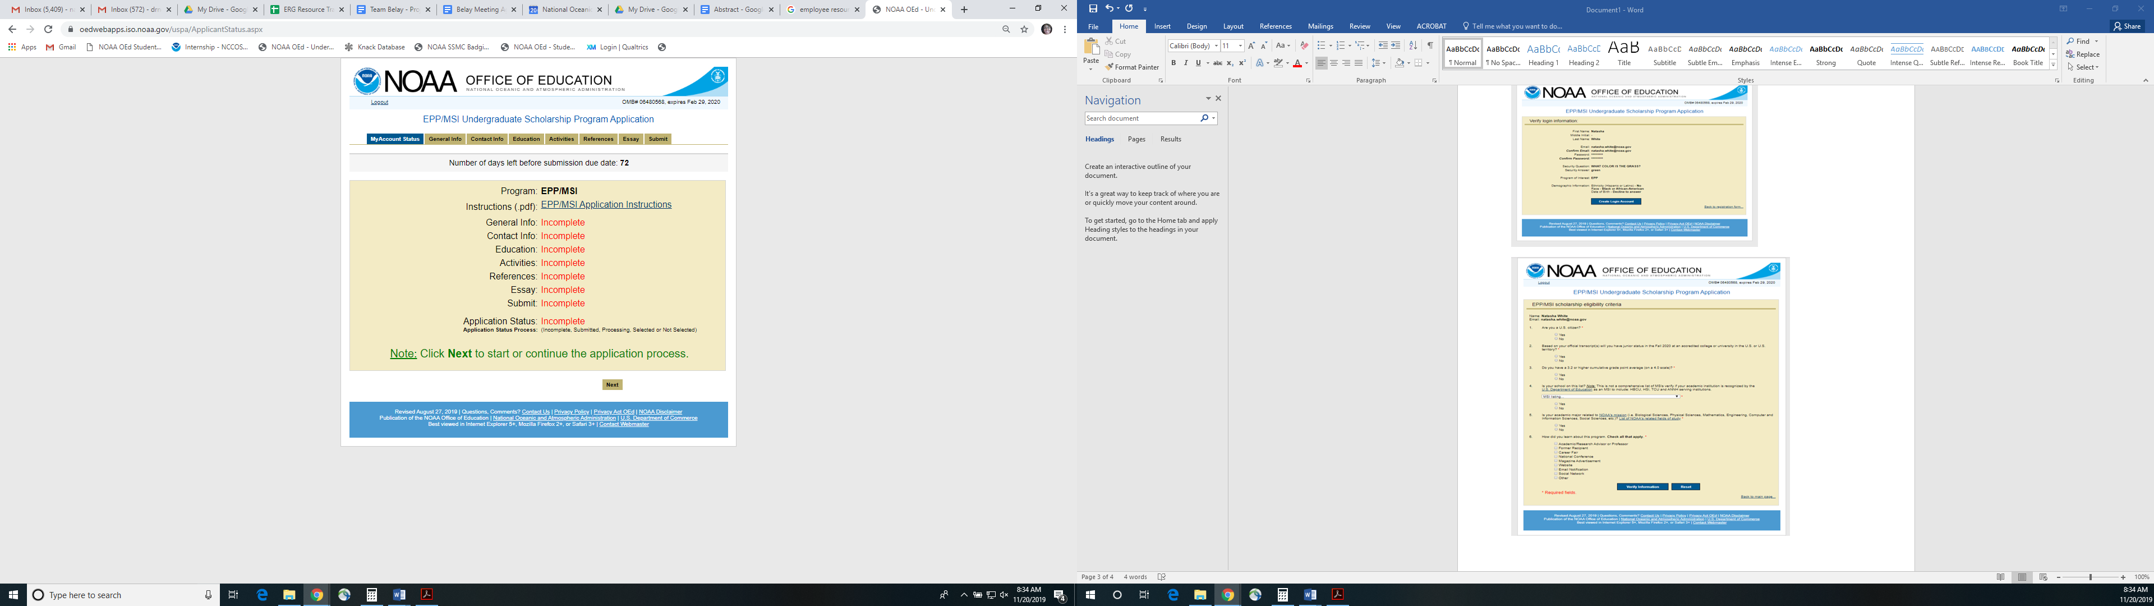This screenshot has height=606, width=2154.
Task: Bookmark this page with the star icon
Action: (1024, 29)
